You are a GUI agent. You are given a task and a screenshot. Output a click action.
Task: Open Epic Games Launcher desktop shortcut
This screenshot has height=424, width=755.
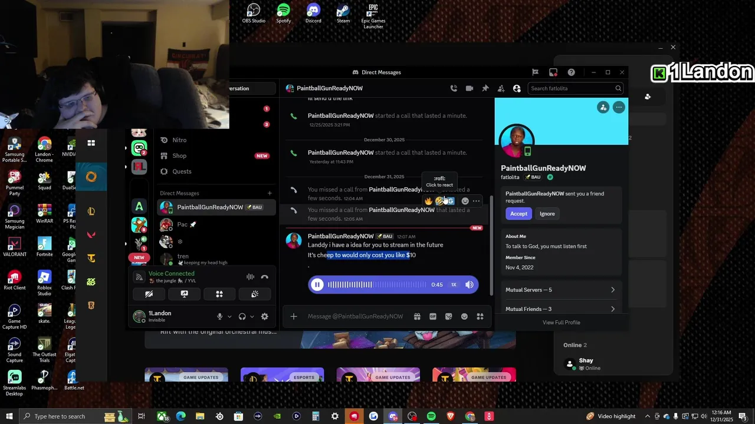click(373, 16)
